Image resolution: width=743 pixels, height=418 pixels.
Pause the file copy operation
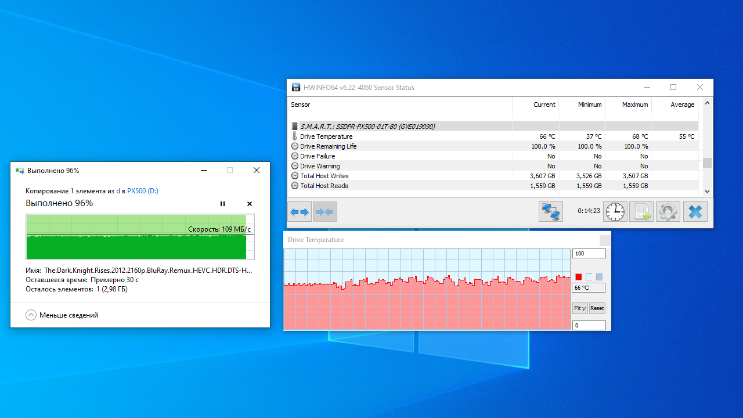(222, 204)
